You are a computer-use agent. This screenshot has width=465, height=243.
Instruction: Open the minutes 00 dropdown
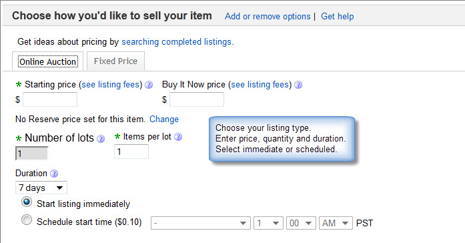pyautogui.click(x=301, y=223)
